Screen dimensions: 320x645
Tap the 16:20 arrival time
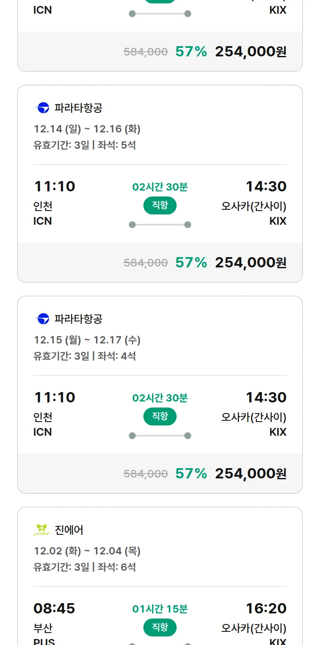click(x=266, y=608)
